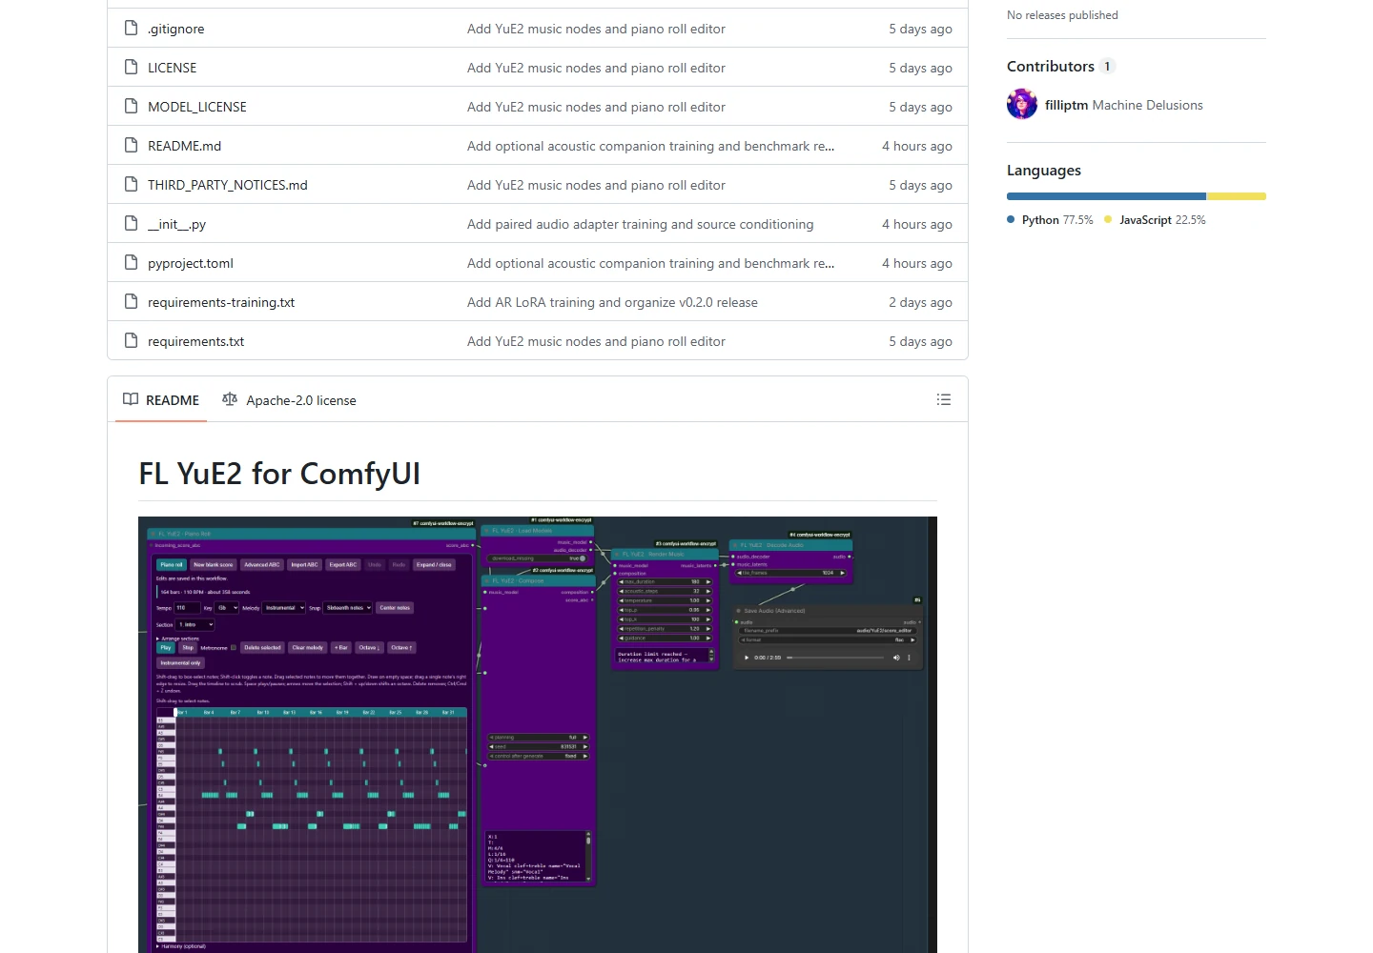Click LICENSE row '5 days ago' timestamp
The width and height of the screenshot is (1373, 953).
920,68
